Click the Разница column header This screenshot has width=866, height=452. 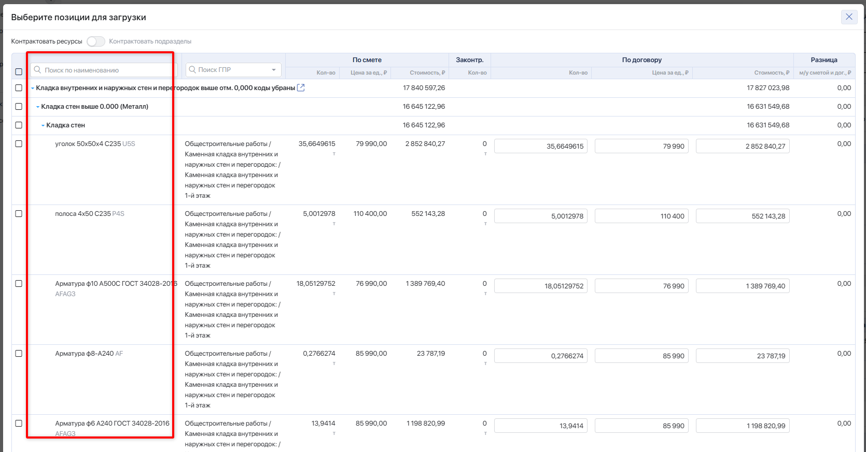coord(823,60)
